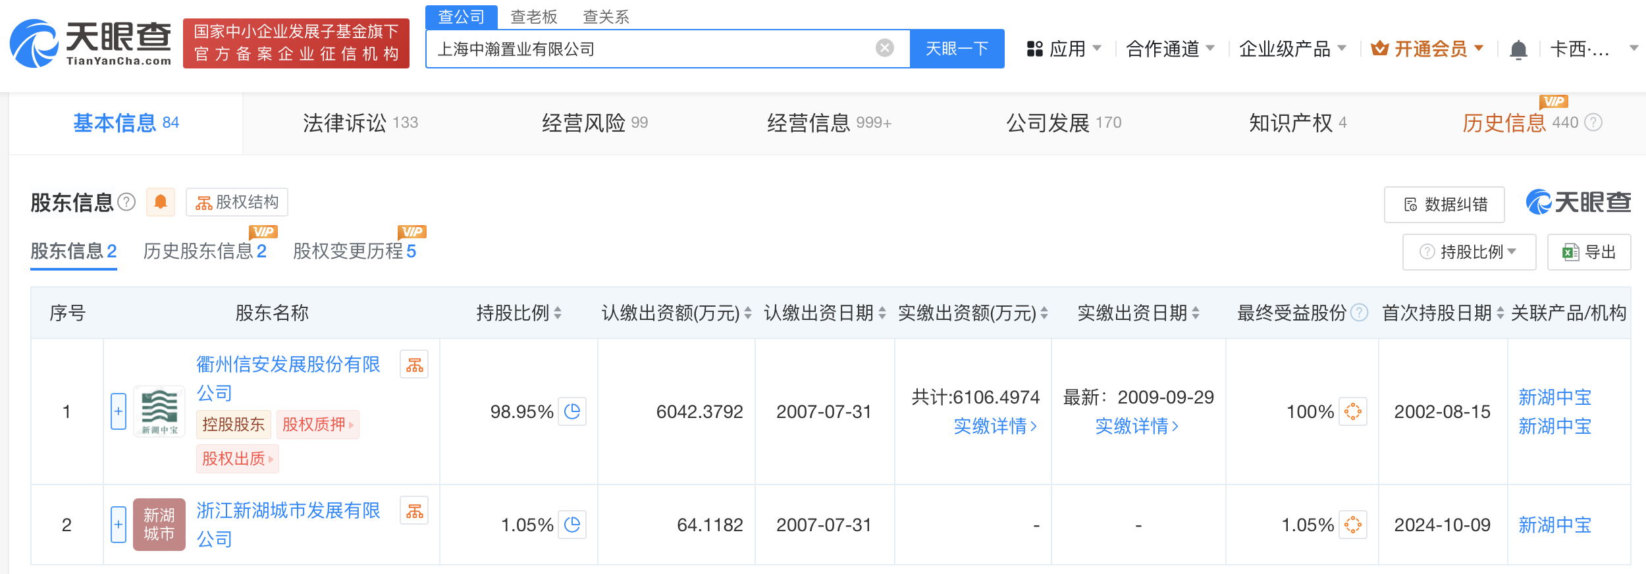Select the 知识产权 4 tab
Viewport: 1646px width, 574px height.
point(1298,123)
